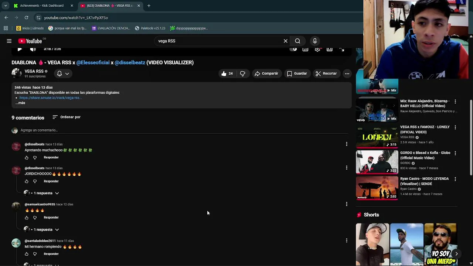The height and width of the screenshot is (266, 473).
Task: Open options menu for @samuelcastro9935 comment
Action: point(347,204)
